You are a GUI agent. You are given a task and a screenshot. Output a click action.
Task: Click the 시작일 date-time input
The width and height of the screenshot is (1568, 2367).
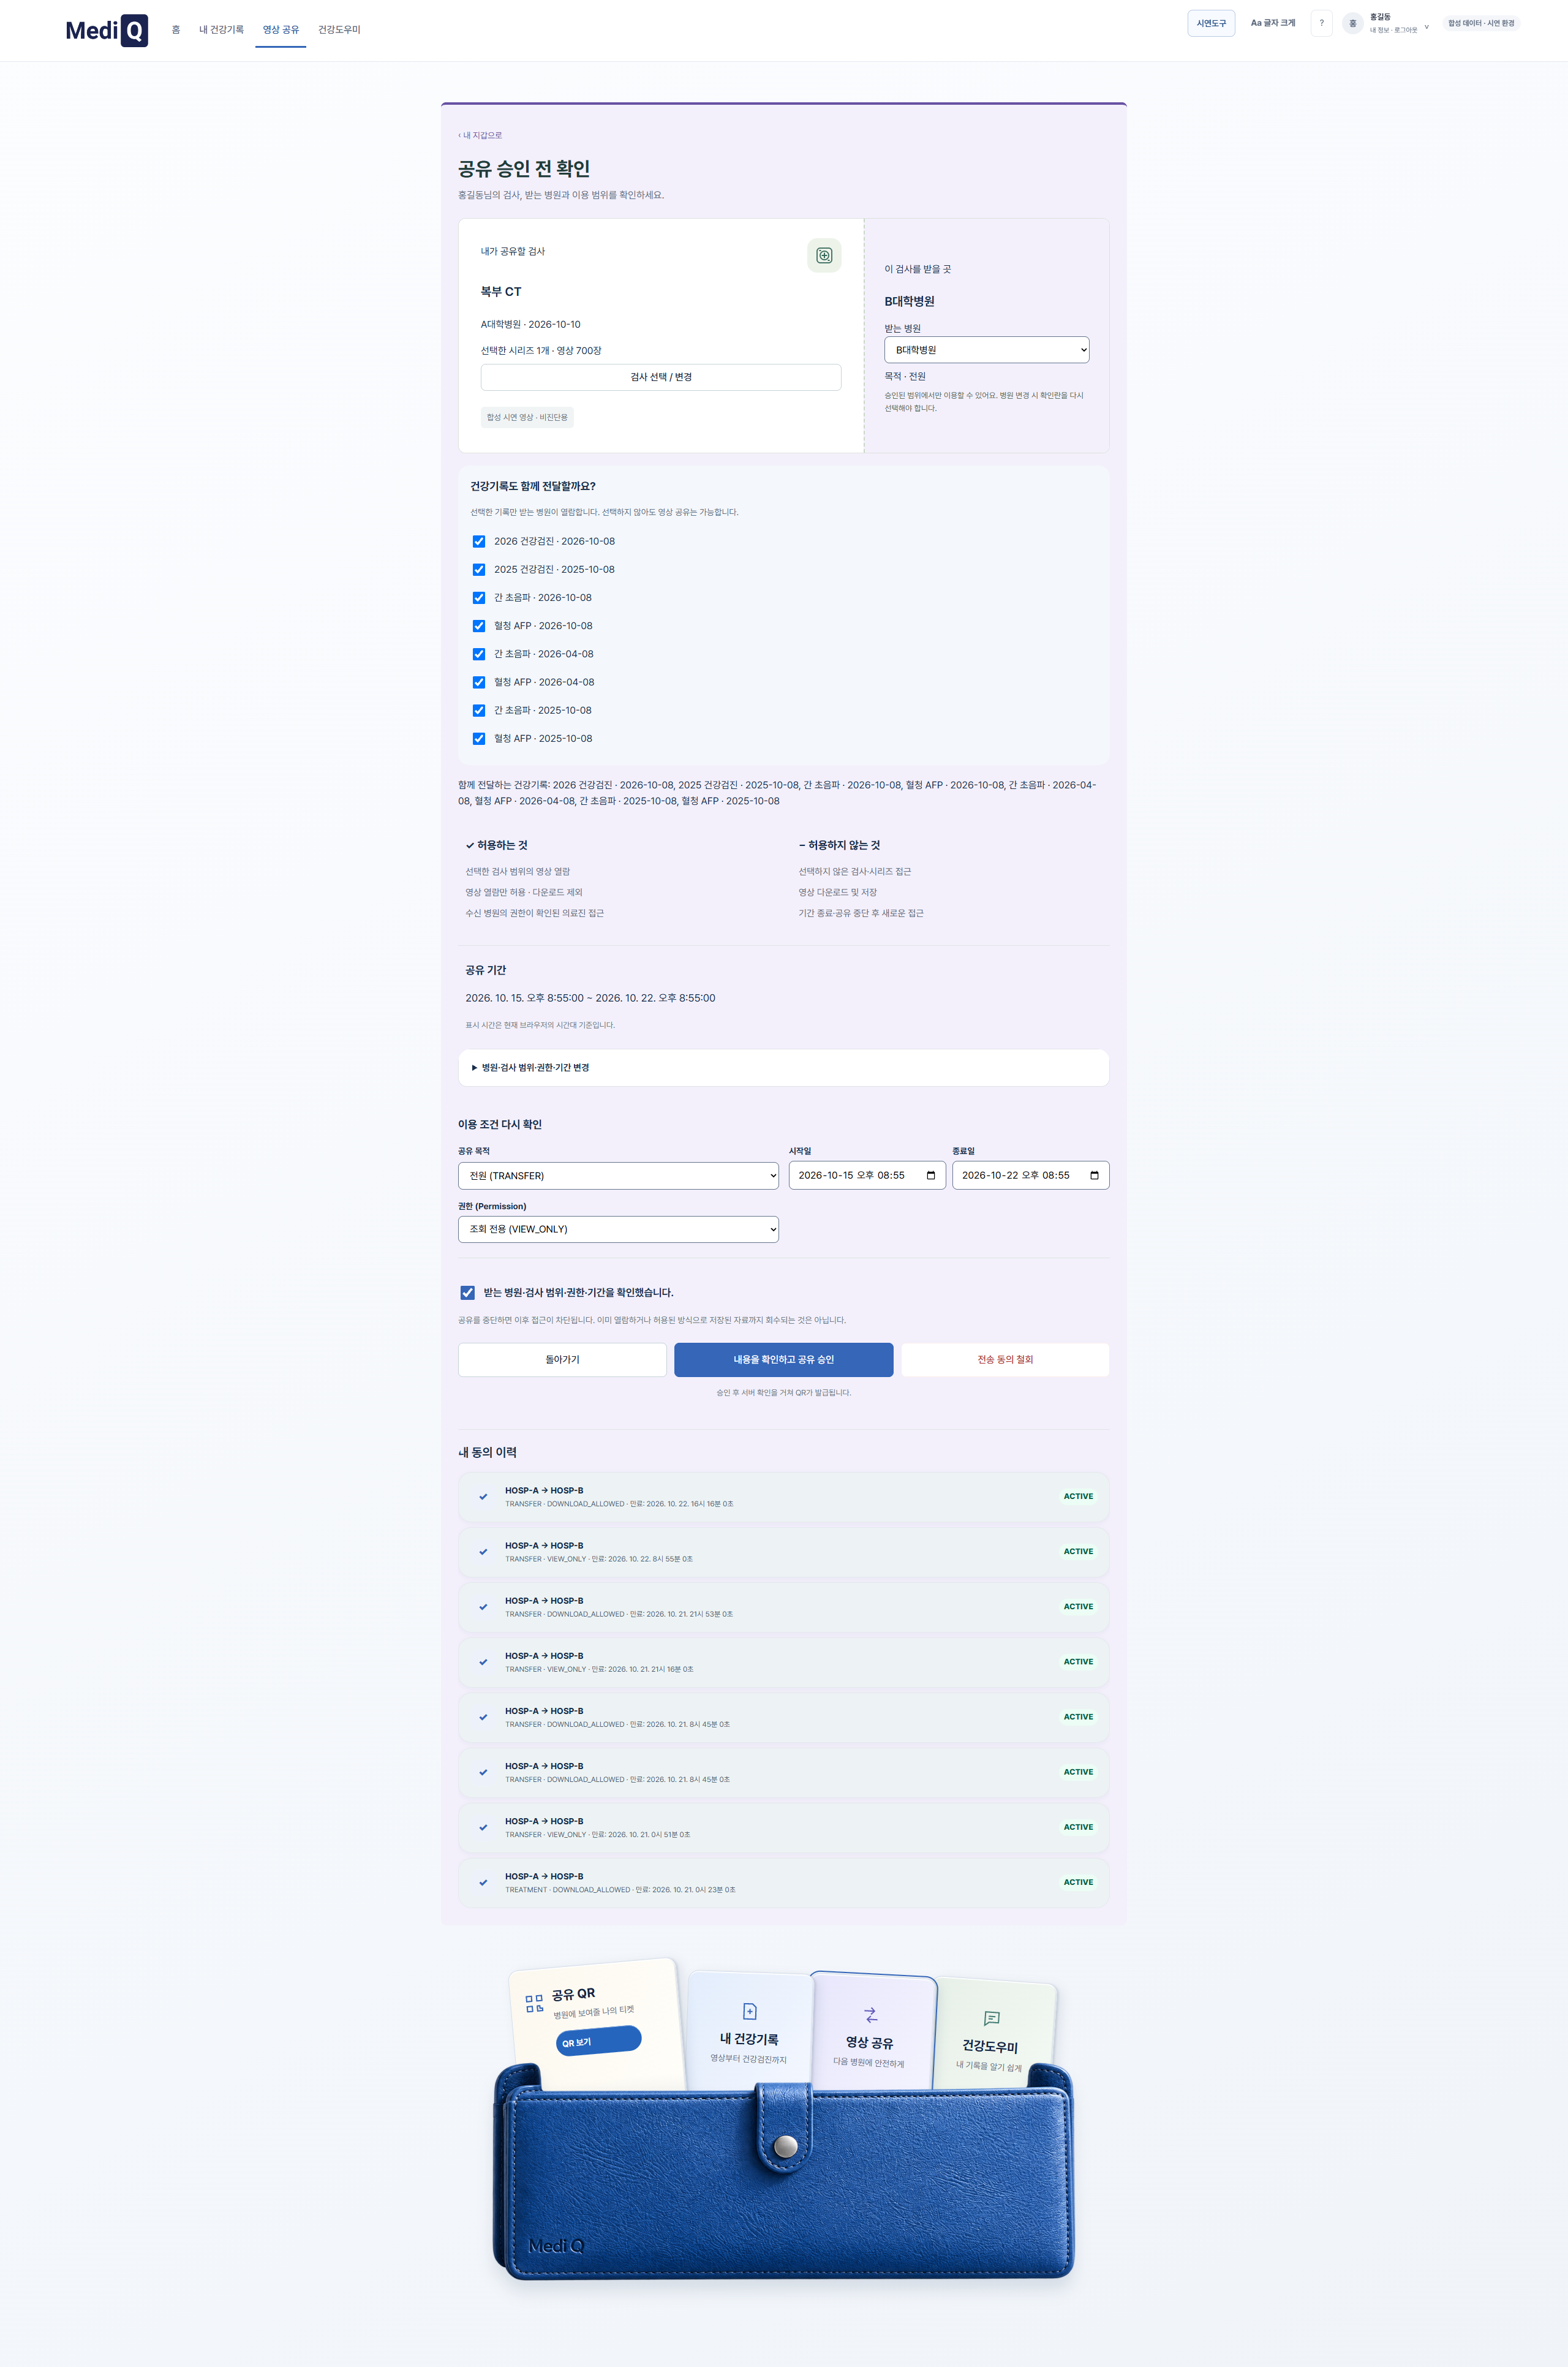click(x=867, y=1175)
